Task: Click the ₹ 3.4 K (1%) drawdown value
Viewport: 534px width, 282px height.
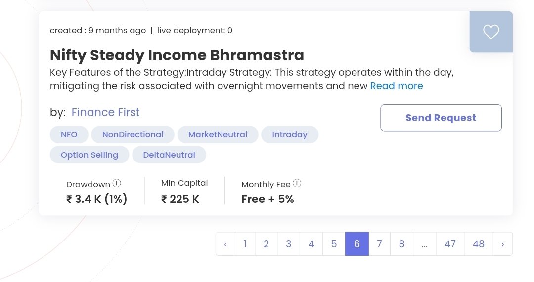Action: (x=97, y=199)
